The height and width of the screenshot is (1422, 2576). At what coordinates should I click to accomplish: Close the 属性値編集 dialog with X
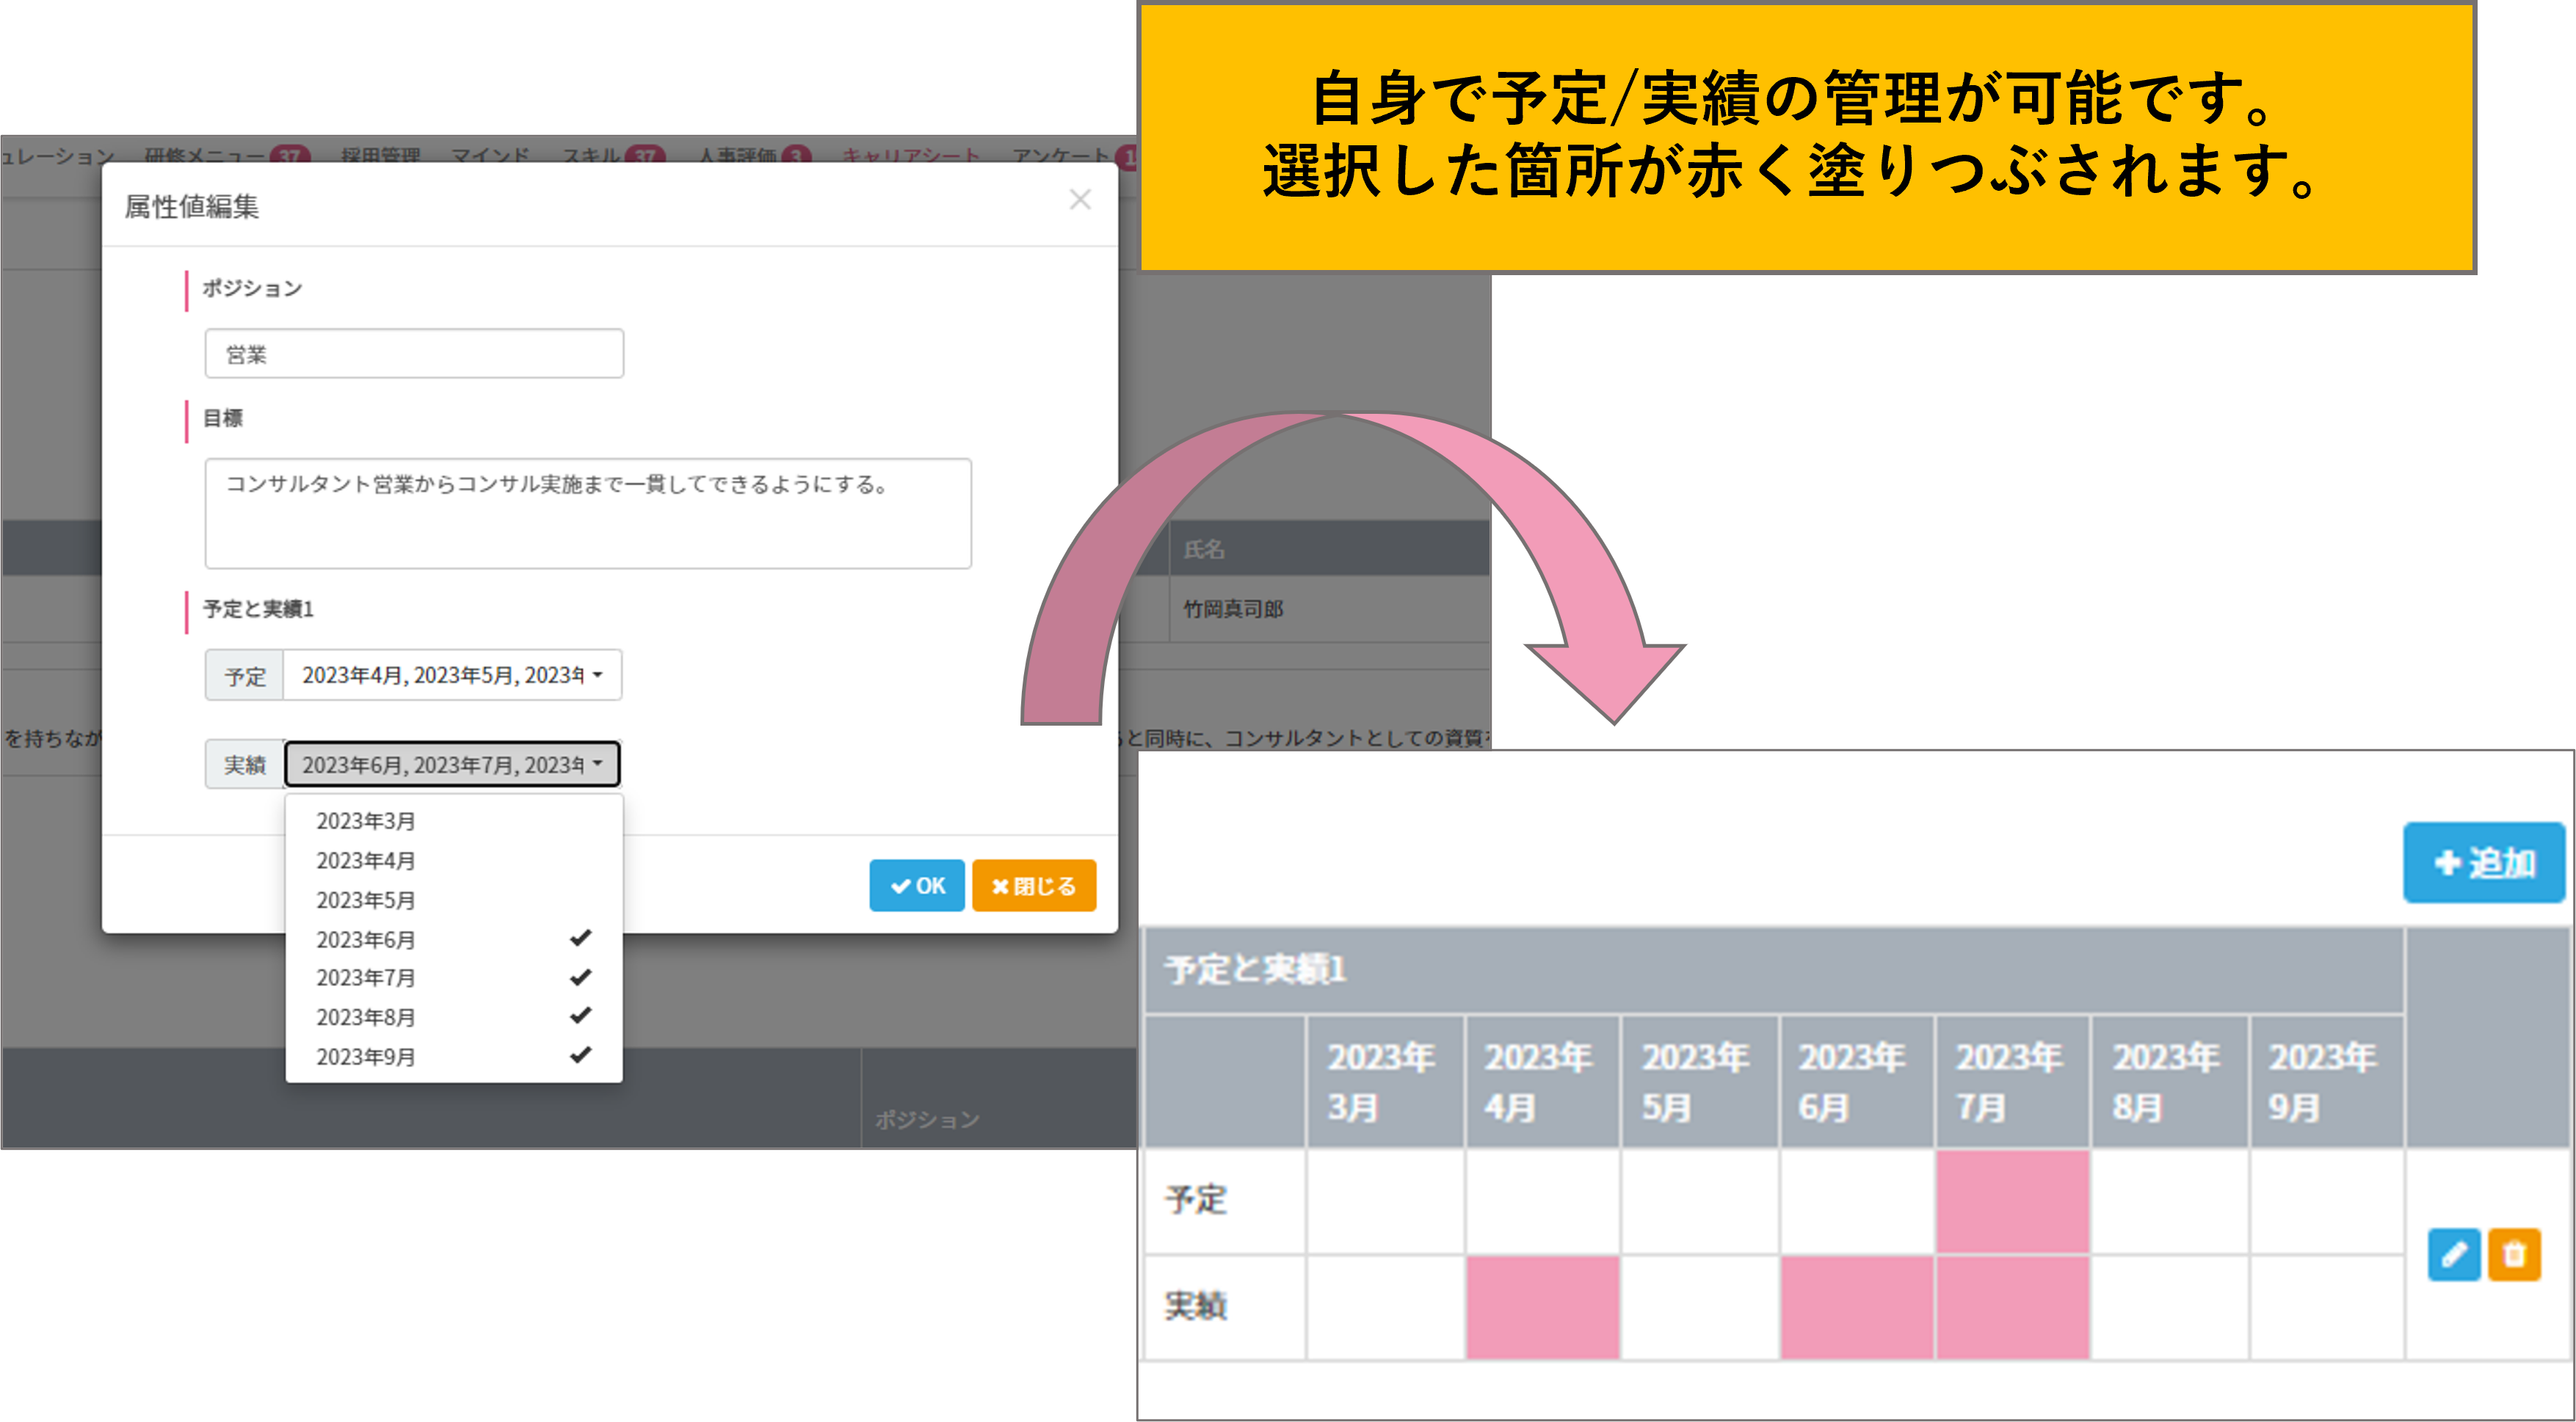click(1079, 200)
